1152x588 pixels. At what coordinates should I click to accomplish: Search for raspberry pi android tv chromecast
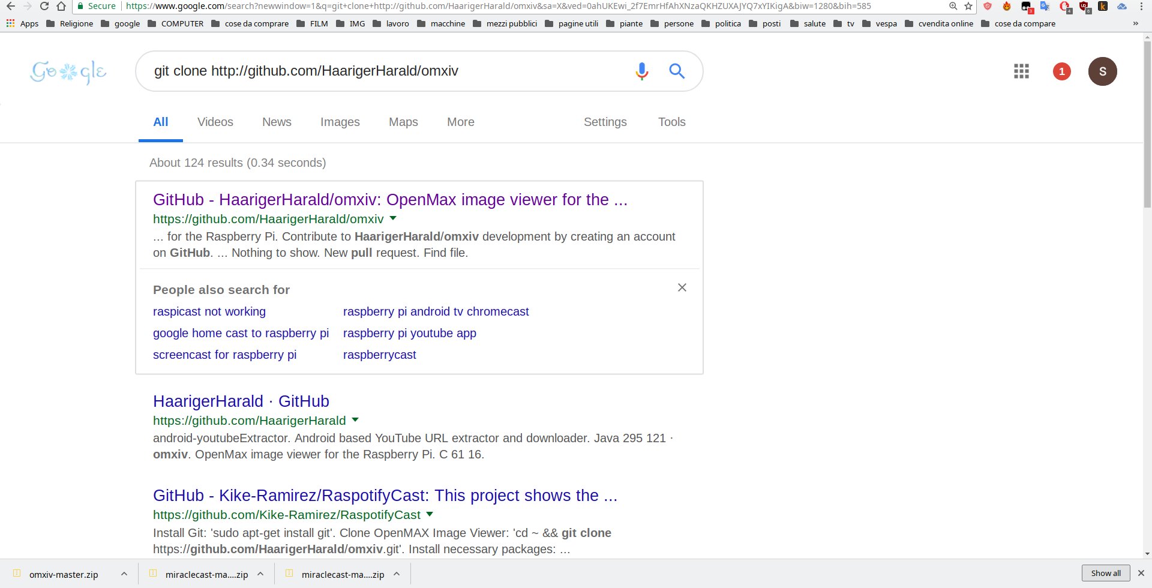(x=436, y=311)
